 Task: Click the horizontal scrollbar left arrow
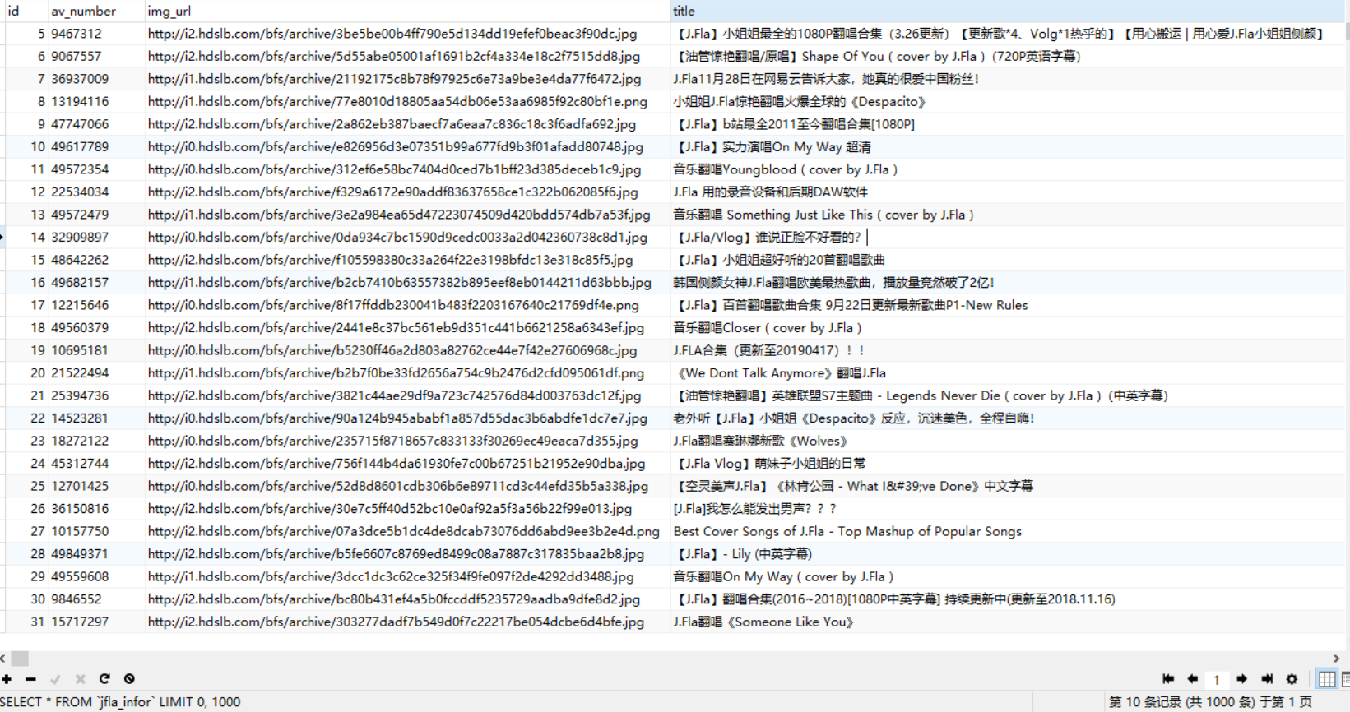click(3, 659)
